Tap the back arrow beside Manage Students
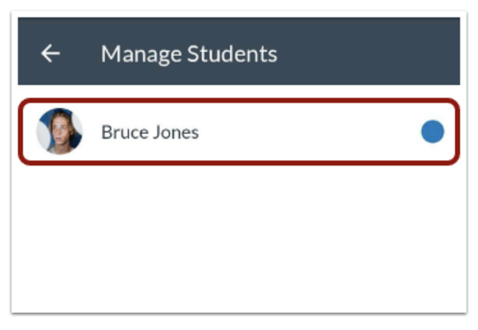The height and width of the screenshot is (330, 478). coord(50,53)
